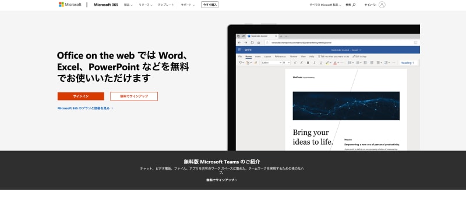Click the Undo icon in Word toolbar
This screenshot has height=215, width=466.
point(240,63)
